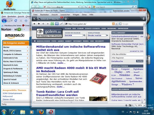Click Windows 7 topic tag link
This screenshot has height=115, width=154.
[128, 84]
